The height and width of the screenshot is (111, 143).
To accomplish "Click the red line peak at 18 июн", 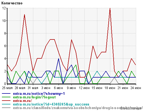I will tap(110, 8).
